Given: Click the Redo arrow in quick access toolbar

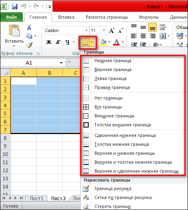Looking at the screenshot, I should pos(36,6).
